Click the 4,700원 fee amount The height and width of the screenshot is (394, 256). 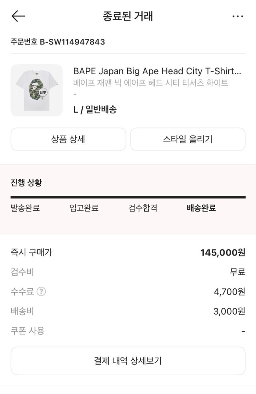pos(230,292)
